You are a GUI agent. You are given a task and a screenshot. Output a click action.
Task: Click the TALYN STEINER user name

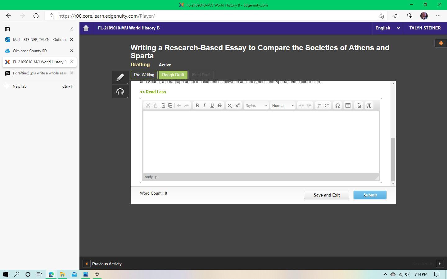click(425, 28)
